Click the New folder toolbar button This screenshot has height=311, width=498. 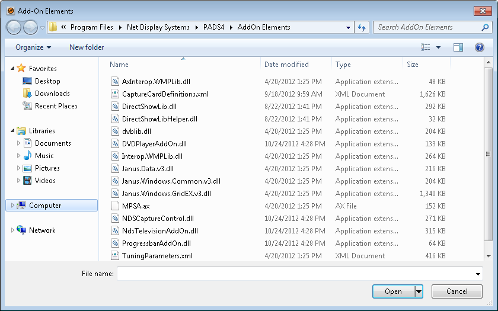point(87,47)
